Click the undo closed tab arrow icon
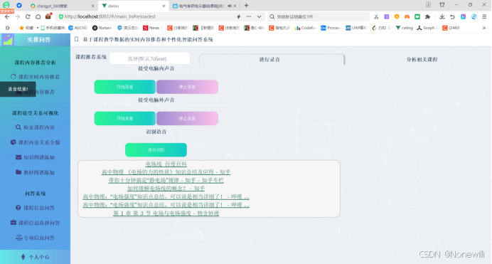 click(452, 16)
